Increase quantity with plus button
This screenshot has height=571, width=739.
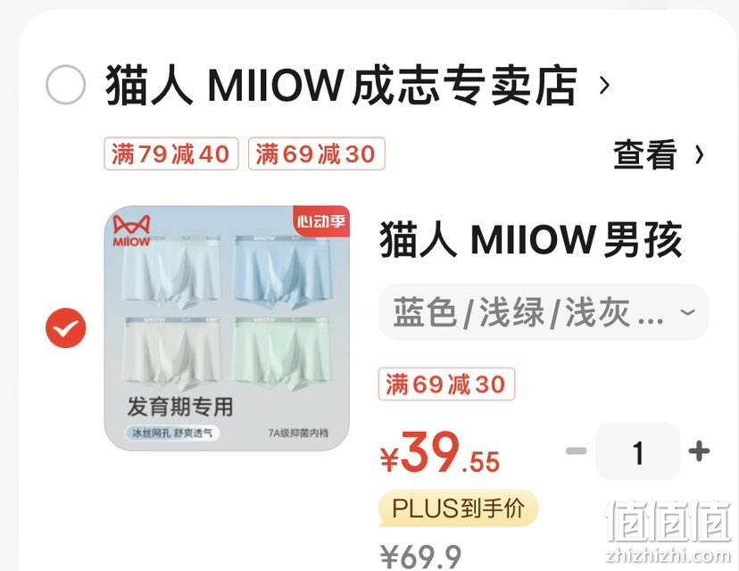tap(699, 451)
